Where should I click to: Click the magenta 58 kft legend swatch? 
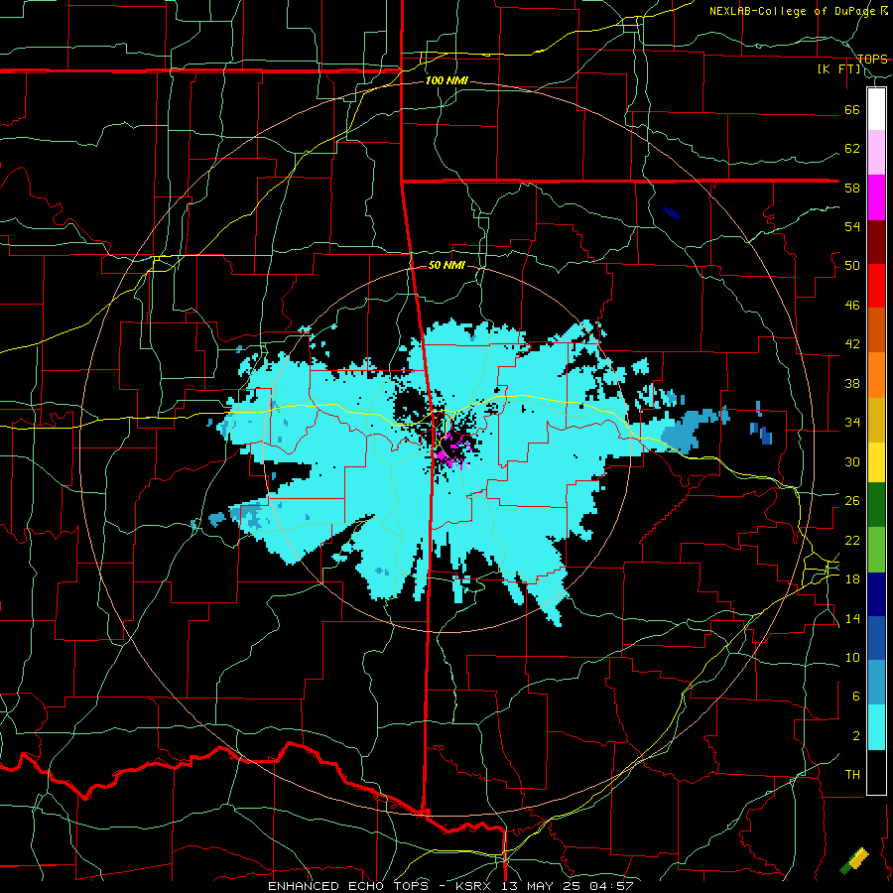tap(876, 197)
